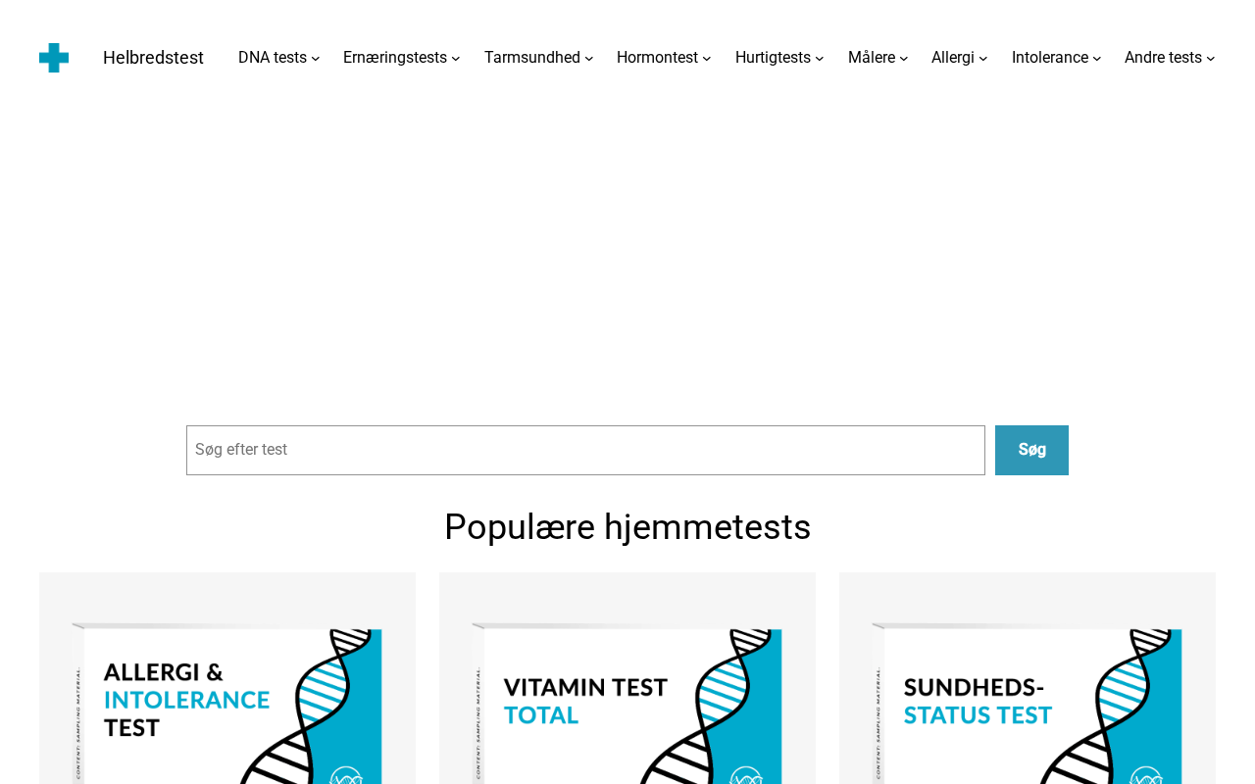Expand the Målere chevron
The image size is (1255, 784).
[904, 59]
